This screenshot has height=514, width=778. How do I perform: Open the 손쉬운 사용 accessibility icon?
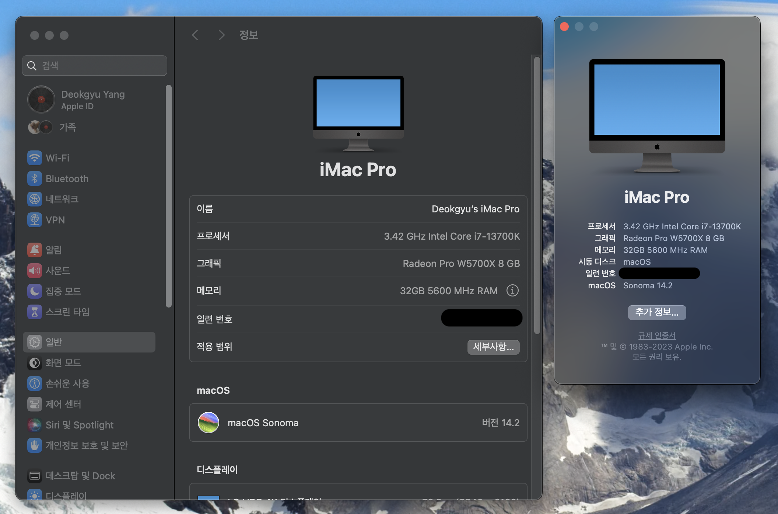coord(35,383)
